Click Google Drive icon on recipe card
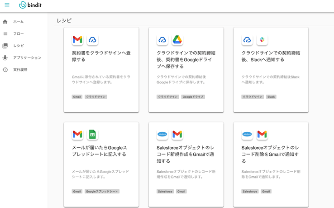The height and width of the screenshot is (208, 334). [177, 40]
